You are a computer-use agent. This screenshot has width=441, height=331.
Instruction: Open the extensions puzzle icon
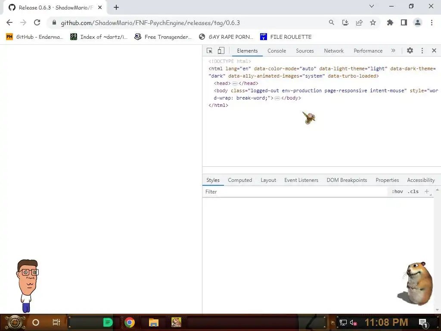click(390, 22)
